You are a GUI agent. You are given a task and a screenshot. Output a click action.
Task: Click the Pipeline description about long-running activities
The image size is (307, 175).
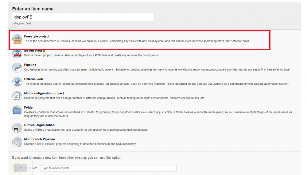tap(157, 70)
